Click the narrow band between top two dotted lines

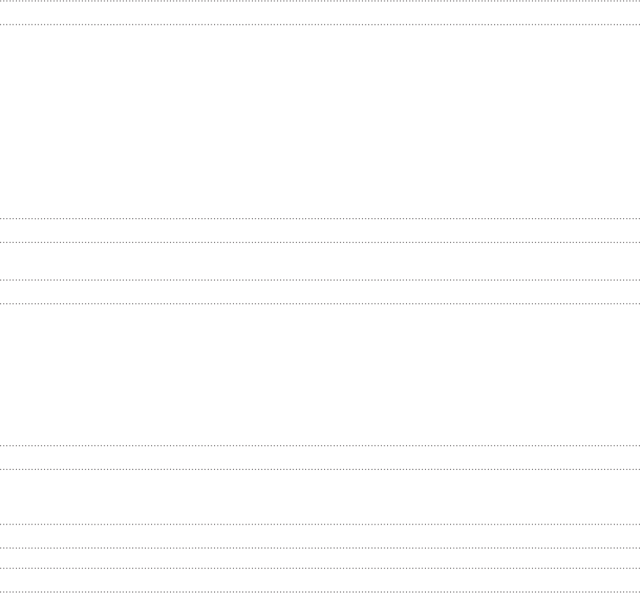click(x=320, y=13)
